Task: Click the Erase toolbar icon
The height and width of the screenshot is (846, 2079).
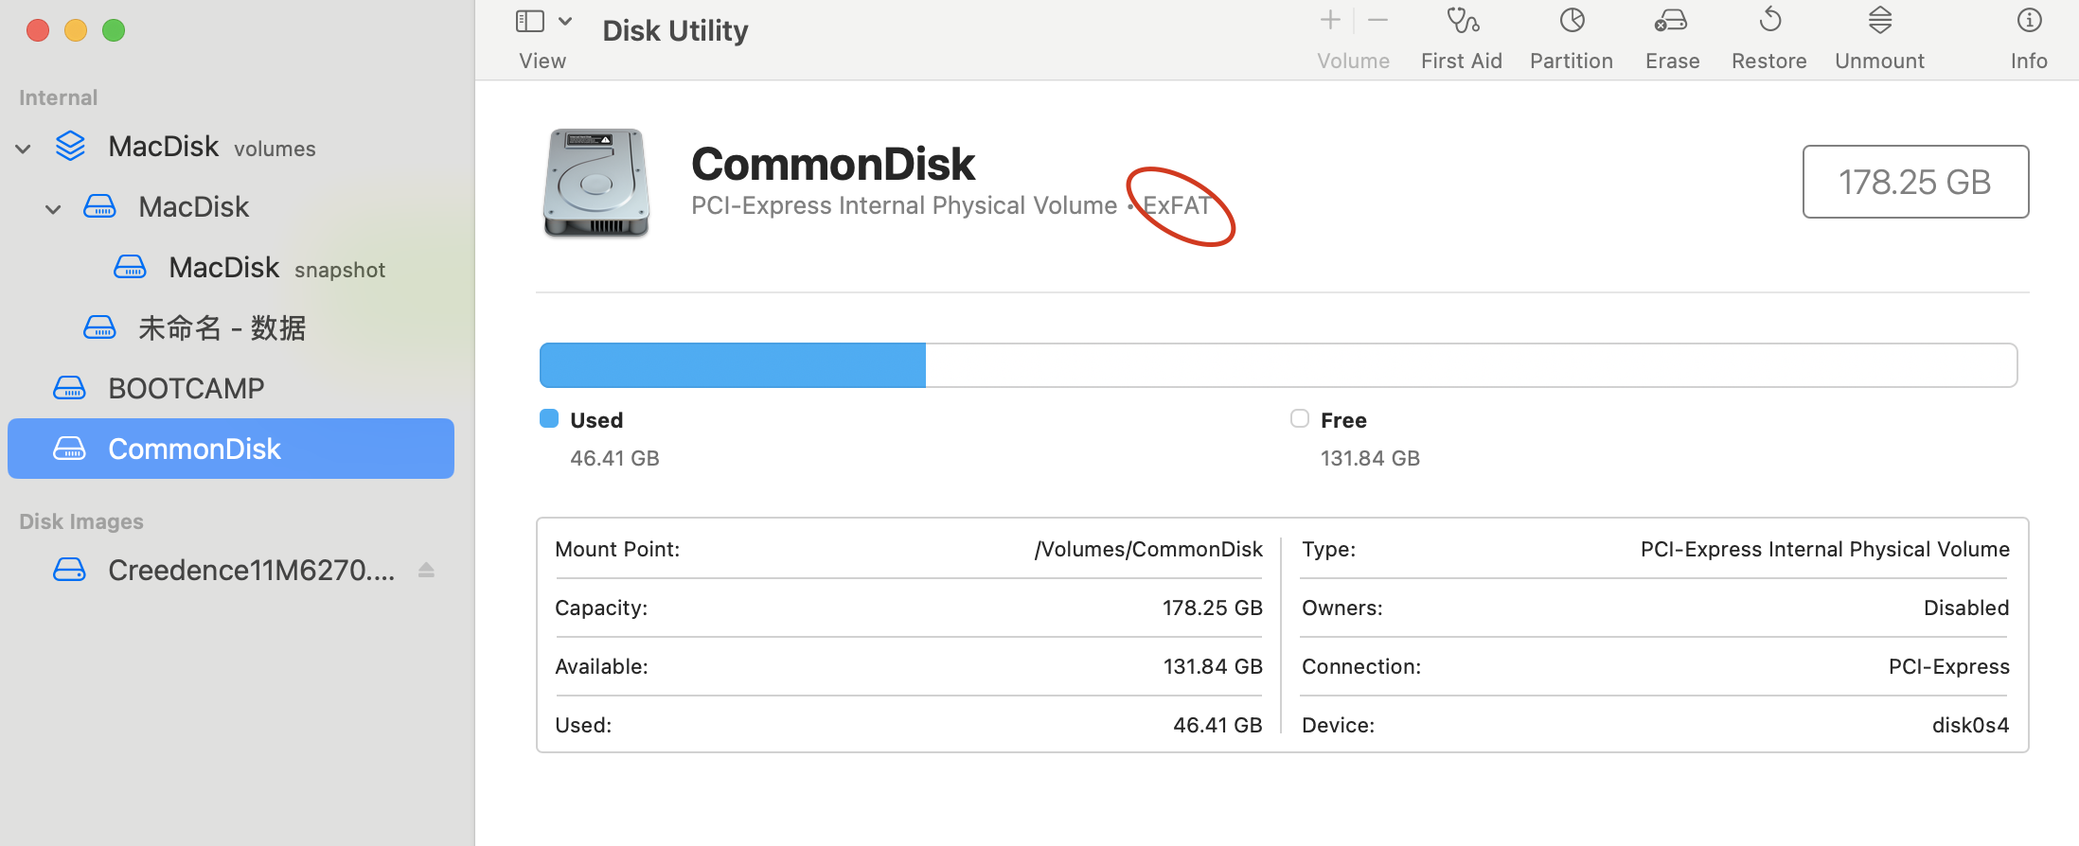Action: [x=1671, y=38]
